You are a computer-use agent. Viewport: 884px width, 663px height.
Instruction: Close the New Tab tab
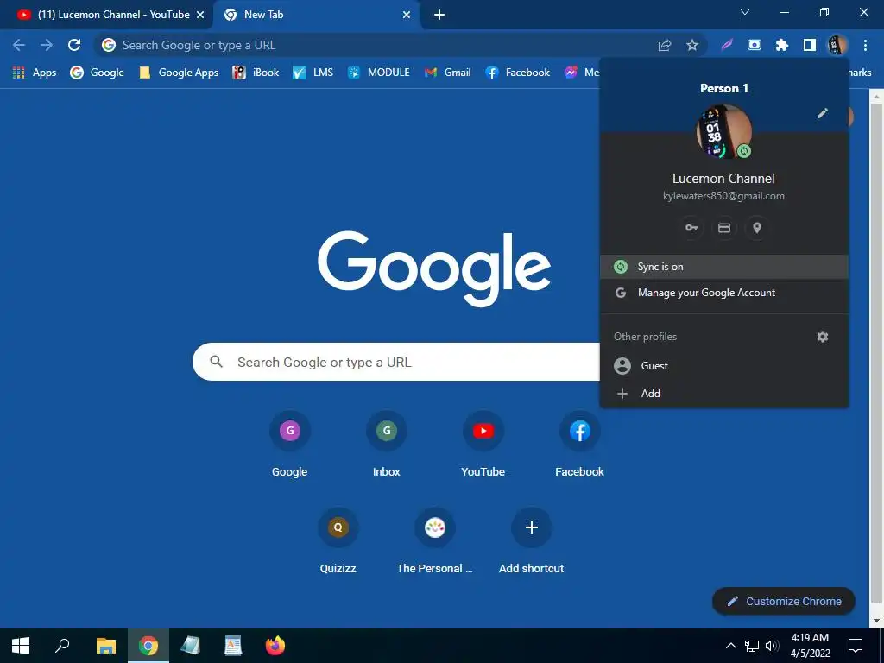(407, 15)
